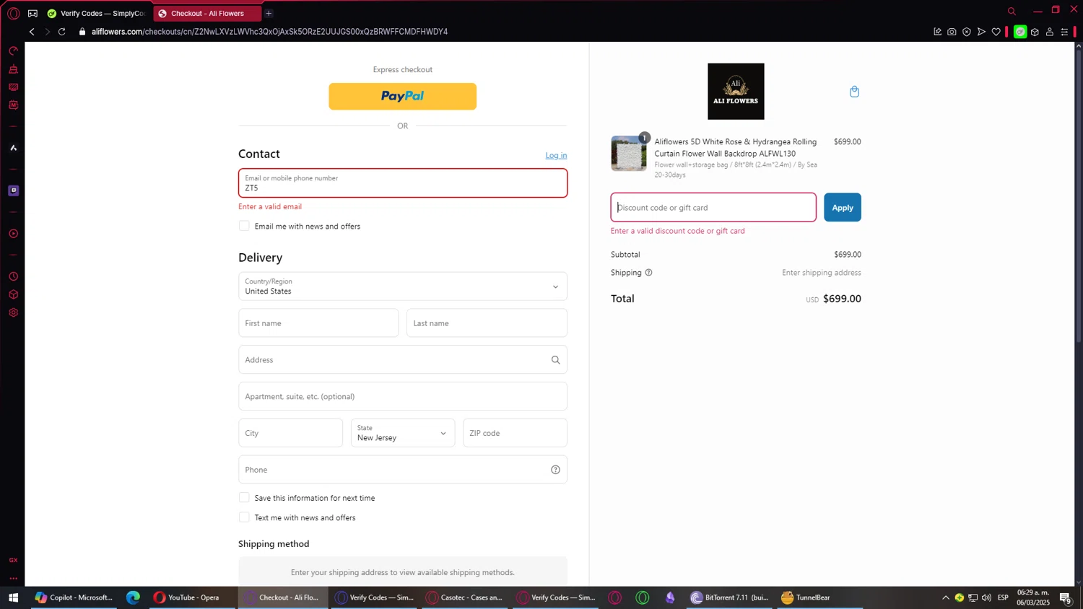Click the ZIP code field
The height and width of the screenshot is (609, 1083).
(515, 433)
